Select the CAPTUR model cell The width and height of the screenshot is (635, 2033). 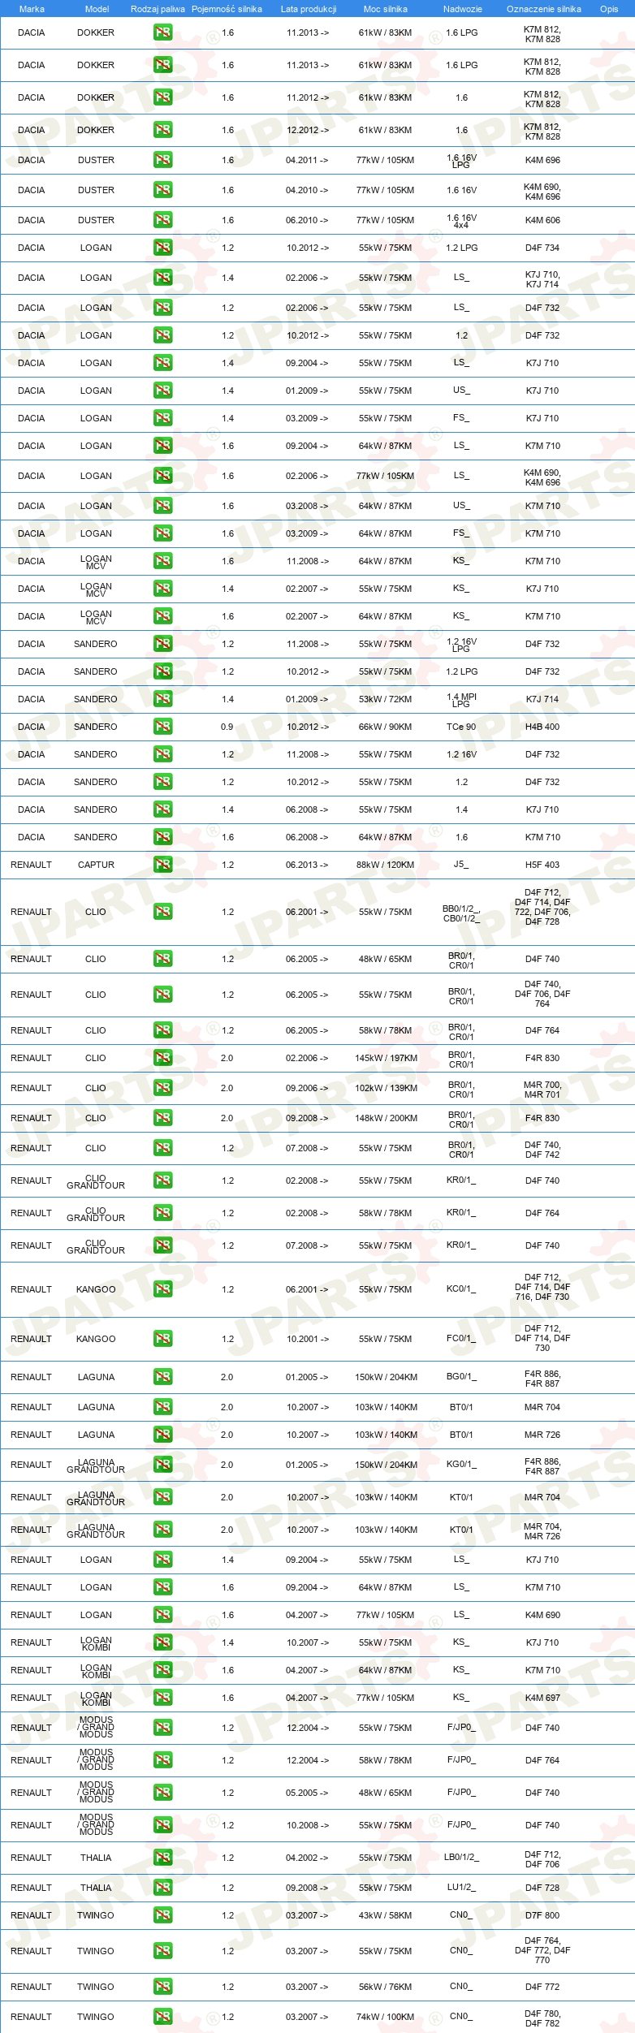[x=96, y=865]
